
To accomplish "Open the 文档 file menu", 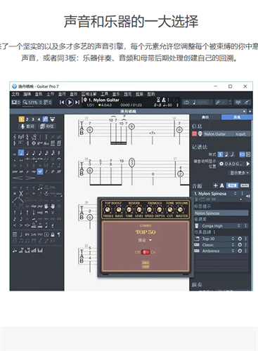I will pos(15,94).
